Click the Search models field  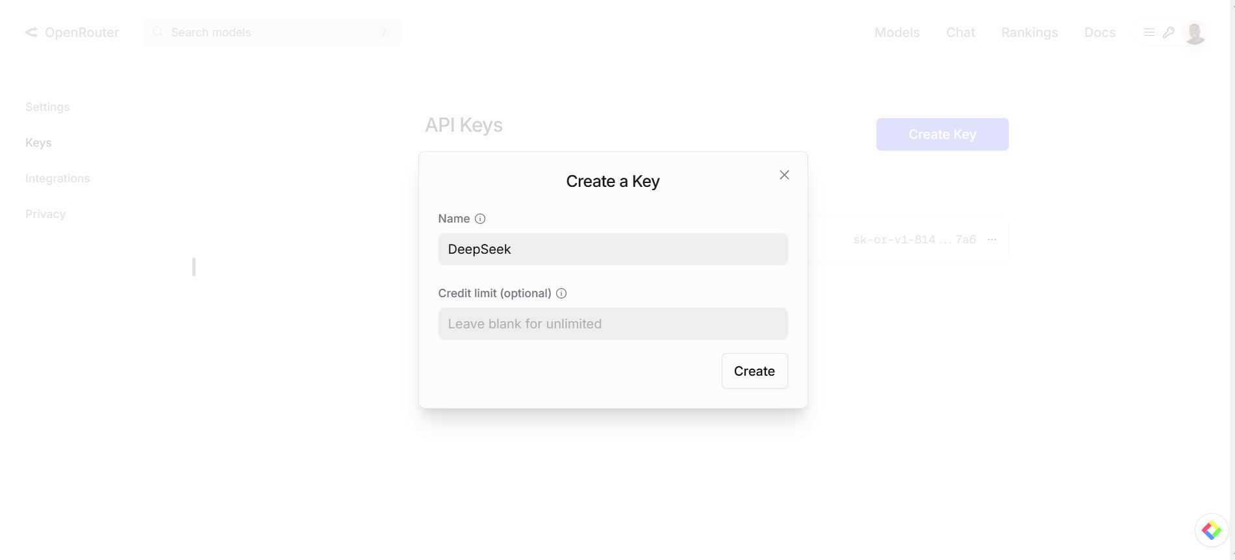coord(271,32)
